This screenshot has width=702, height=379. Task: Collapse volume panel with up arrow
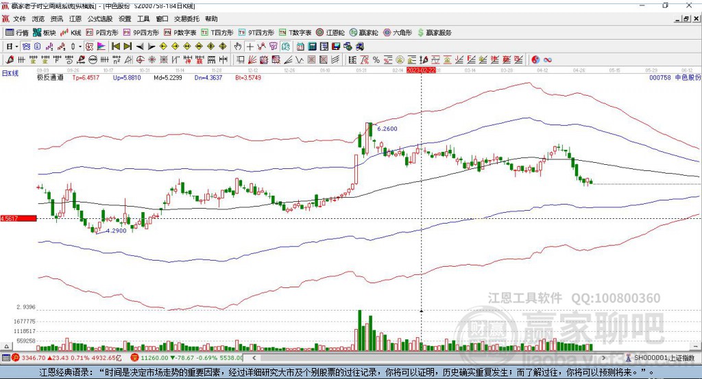pos(5,346)
